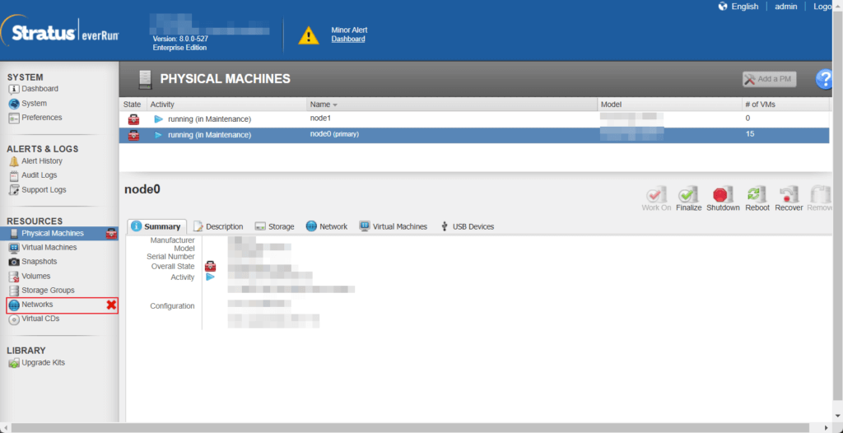The width and height of the screenshot is (843, 433).
Task: Open Alert History
Action: point(35,161)
